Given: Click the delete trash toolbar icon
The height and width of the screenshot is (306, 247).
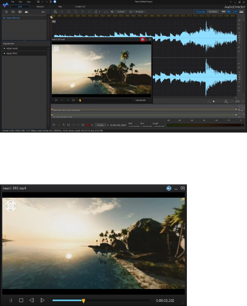Looking at the screenshot, I should point(82,12).
